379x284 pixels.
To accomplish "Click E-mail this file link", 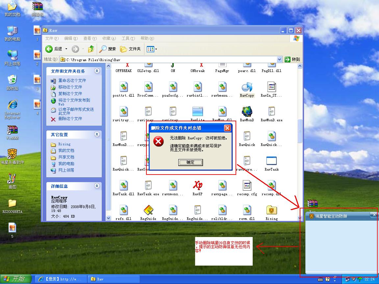I will (76, 111).
